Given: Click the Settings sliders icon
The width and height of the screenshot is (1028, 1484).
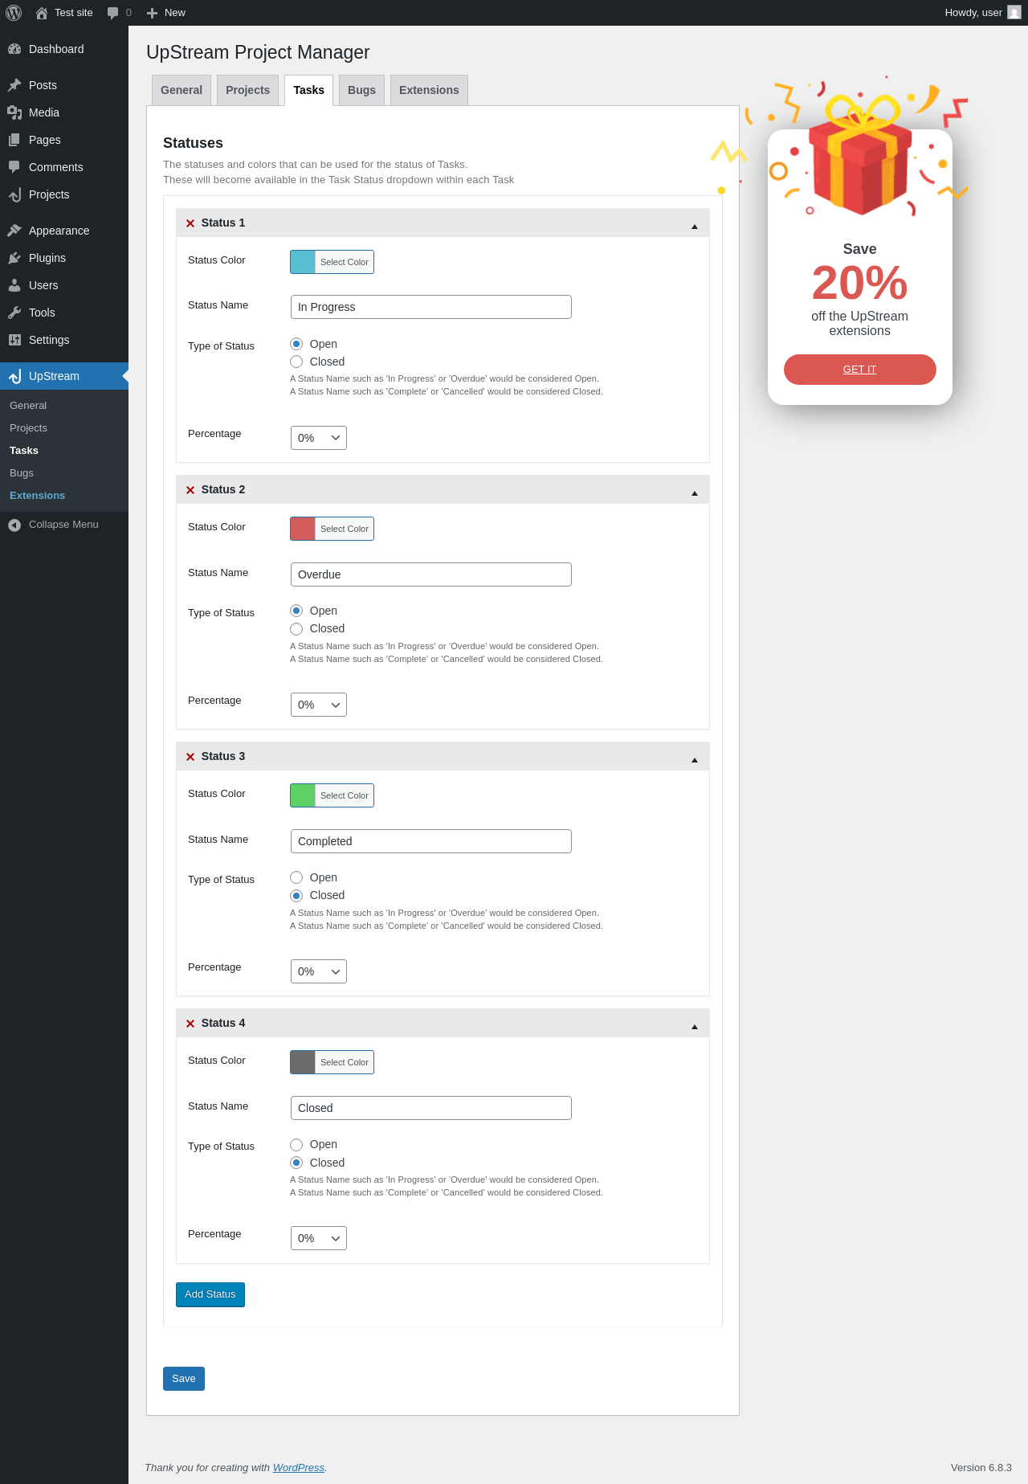Looking at the screenshot, I should [x=14, y=340].
